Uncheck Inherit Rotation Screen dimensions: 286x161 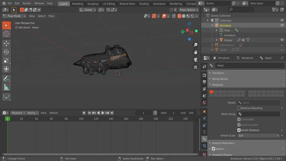pyautogui.click(x=239, y=130)
